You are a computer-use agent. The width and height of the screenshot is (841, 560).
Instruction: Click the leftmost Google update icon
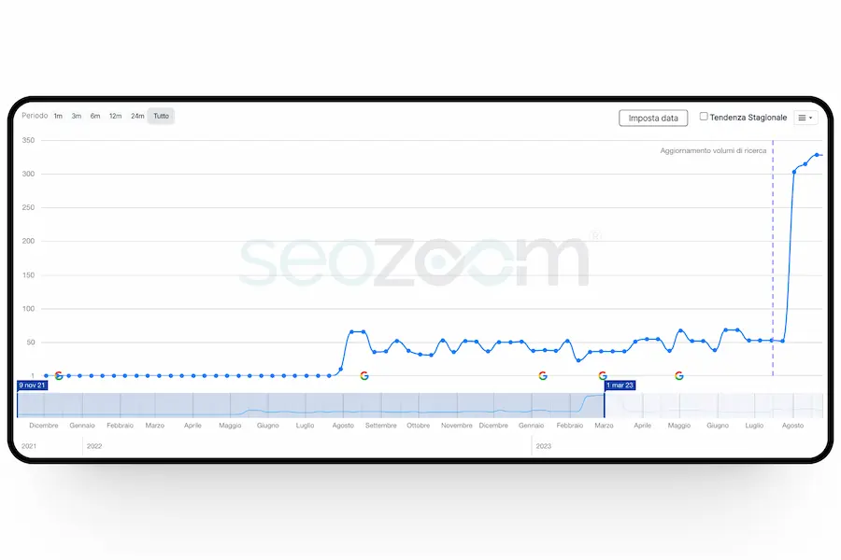pos(59,375)
